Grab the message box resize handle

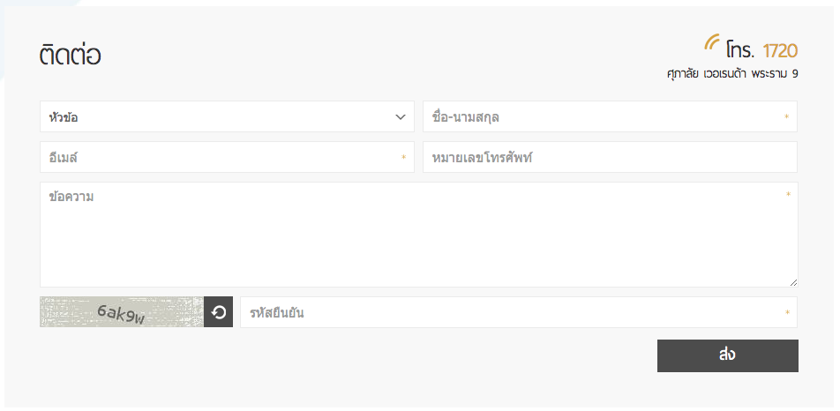[x=793, y=282]
